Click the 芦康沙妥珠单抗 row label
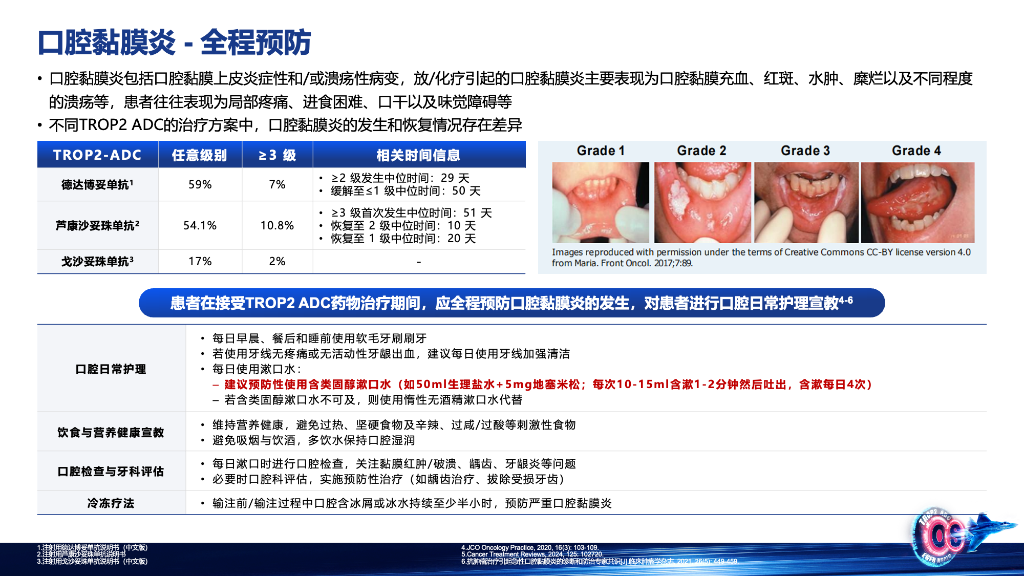 tap(97, 224)
